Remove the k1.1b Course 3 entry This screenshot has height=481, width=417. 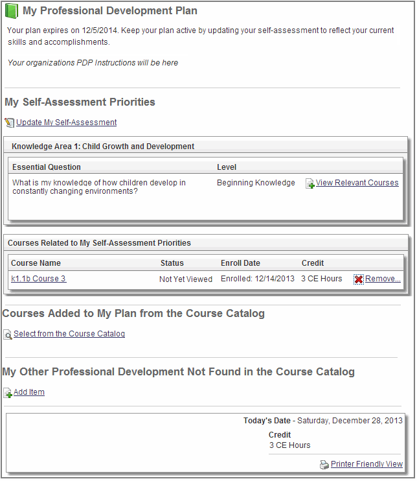tap(382, 279)
